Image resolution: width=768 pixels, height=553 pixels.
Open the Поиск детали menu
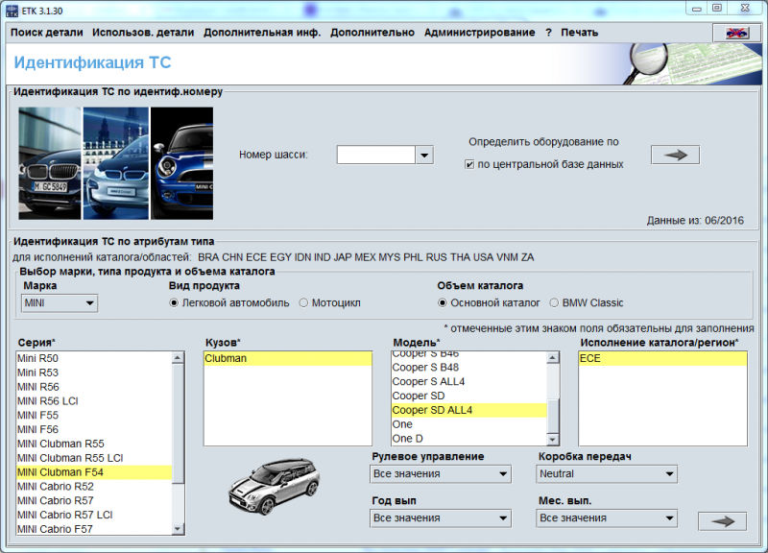[46, 33]
